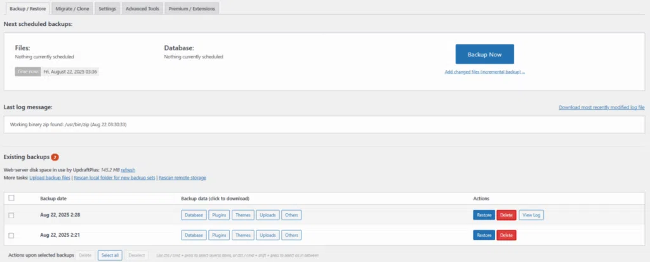The height and width of the screenshot is (262, 650).
Task: Restore the Aug 22, 2025 2:28 backup
Action: pyautogui.click(x=484, y=215)
